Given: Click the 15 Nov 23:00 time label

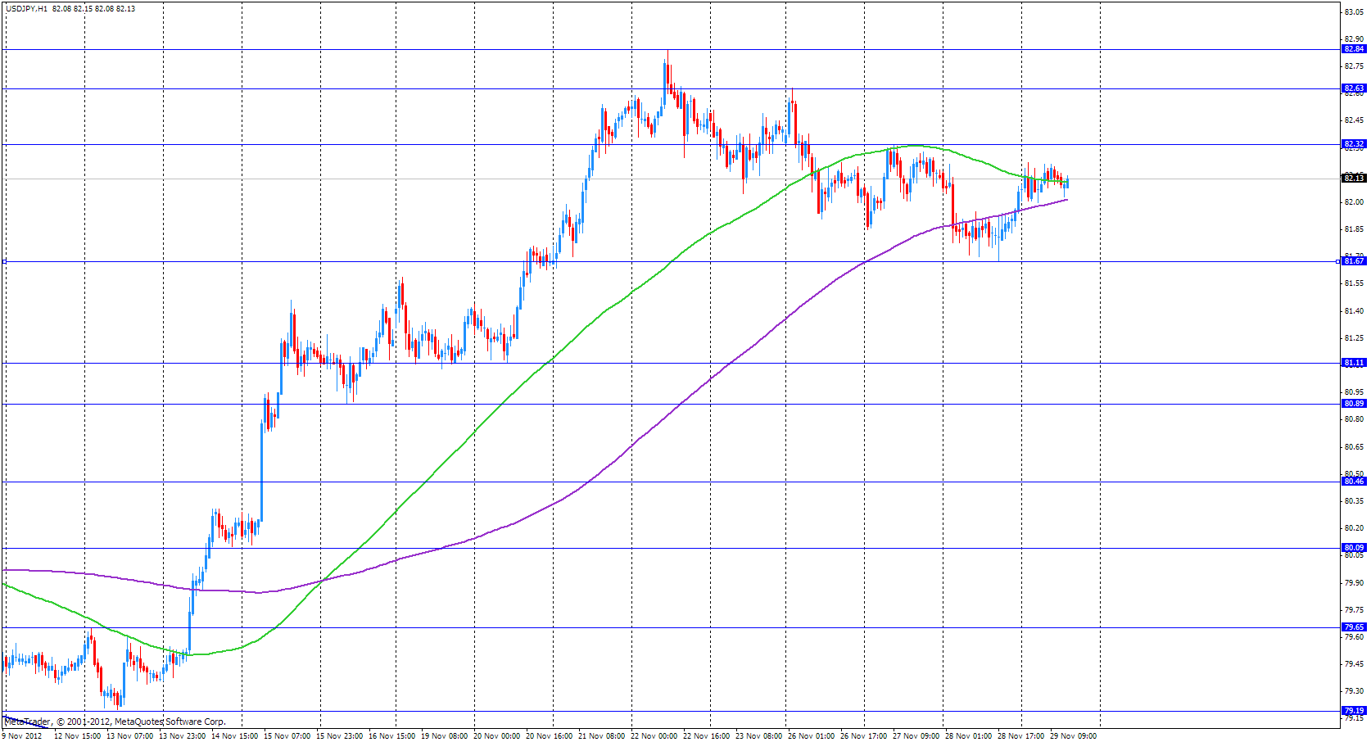Looking at the screenshot, I should click(x=340, y=735).
